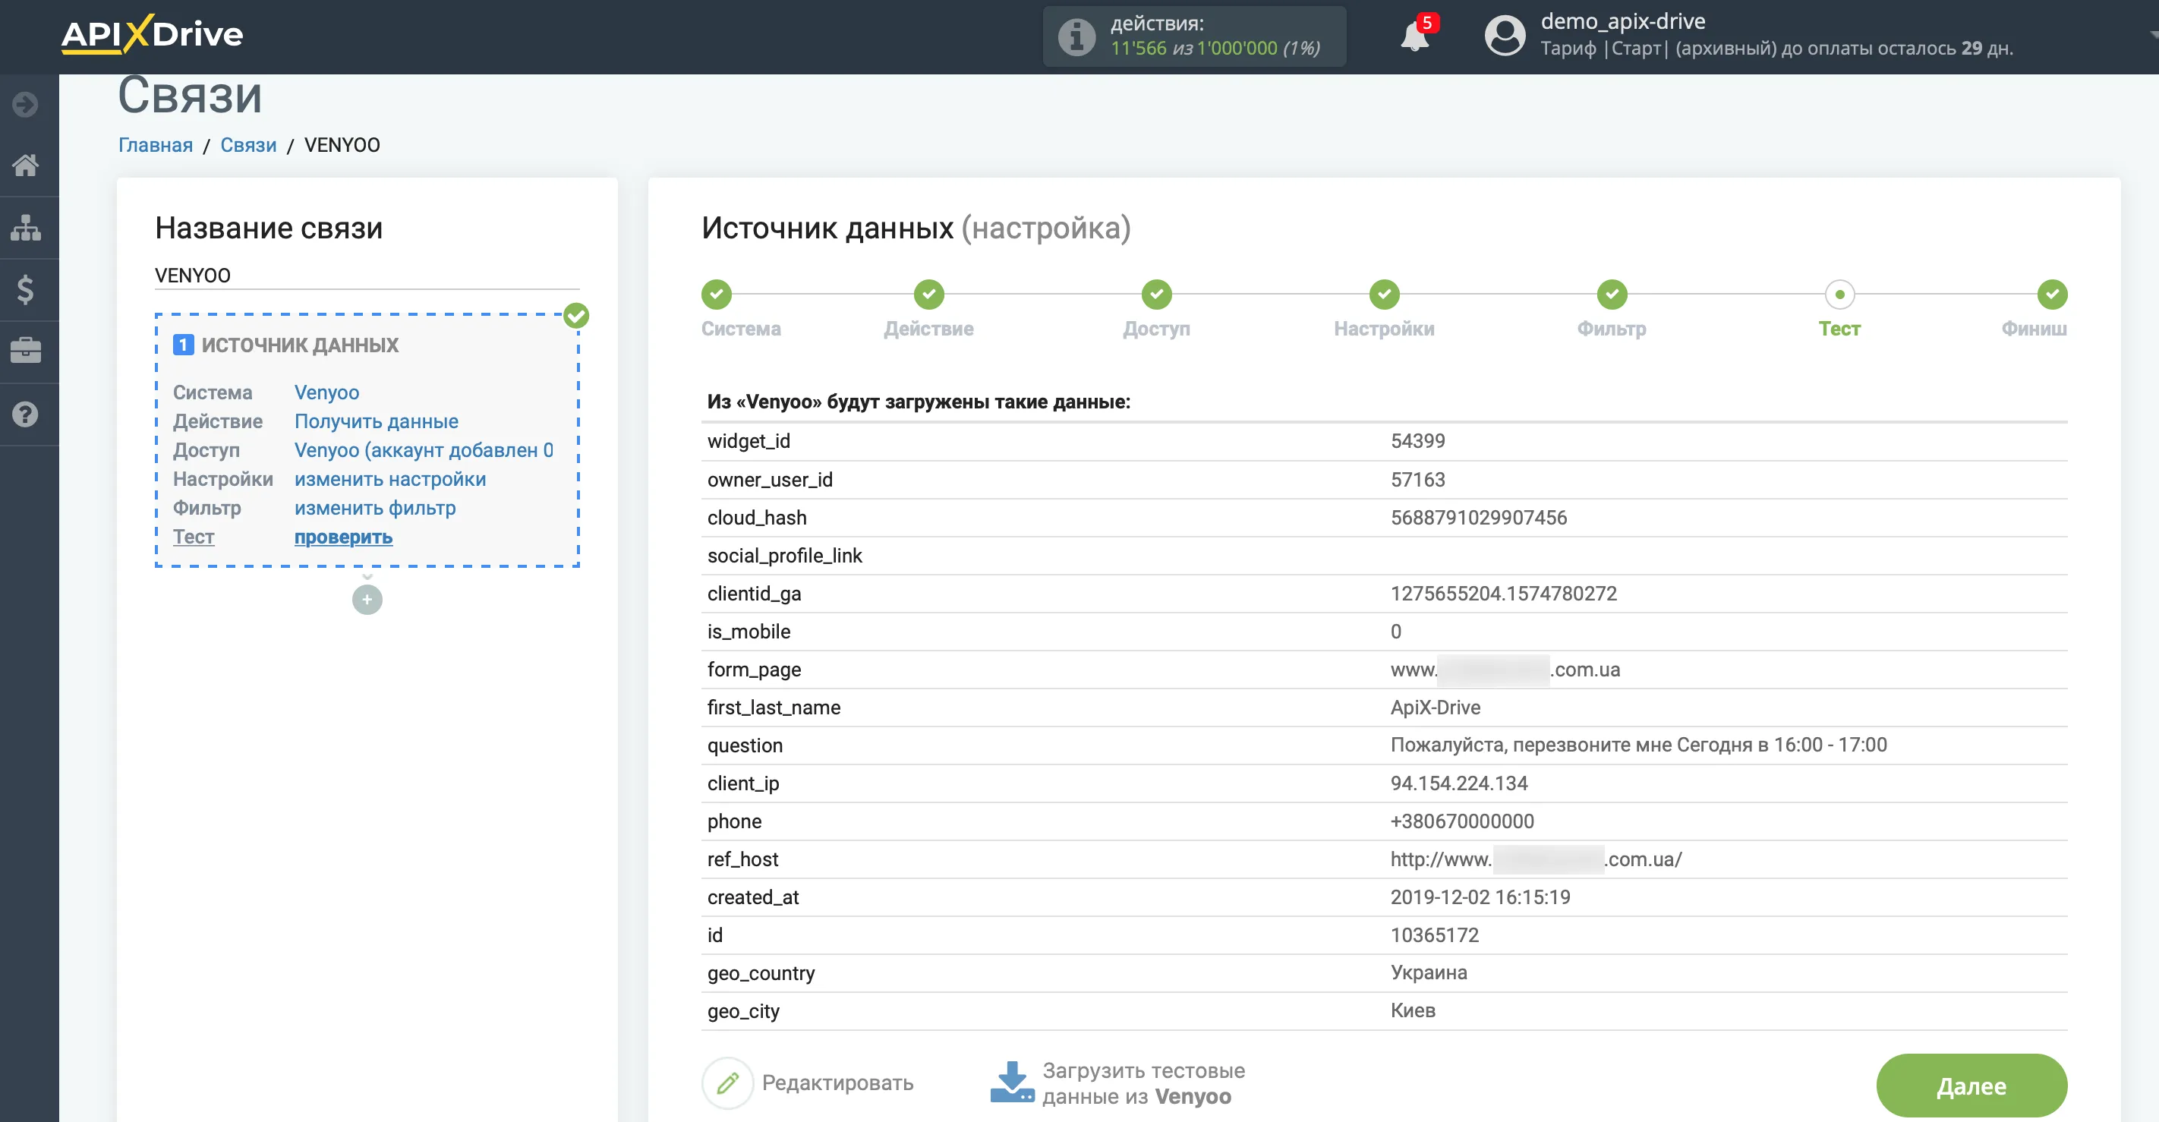Click client_ip value 94.154.224.134
Screen dimensions: 2159x1122
[x=1458, y=783]
